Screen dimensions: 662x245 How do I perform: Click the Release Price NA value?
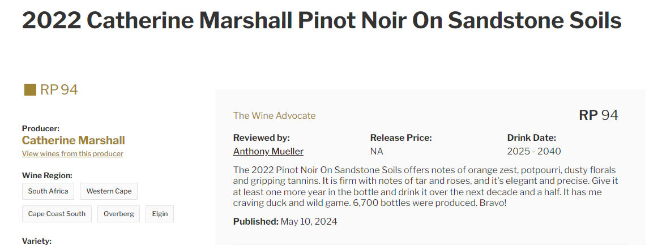(x=377, y=151)
